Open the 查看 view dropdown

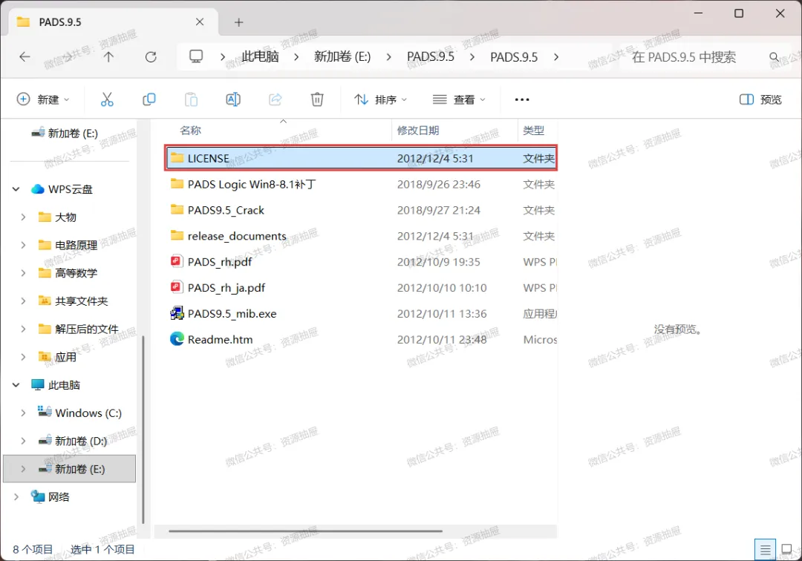pos(459,99)
